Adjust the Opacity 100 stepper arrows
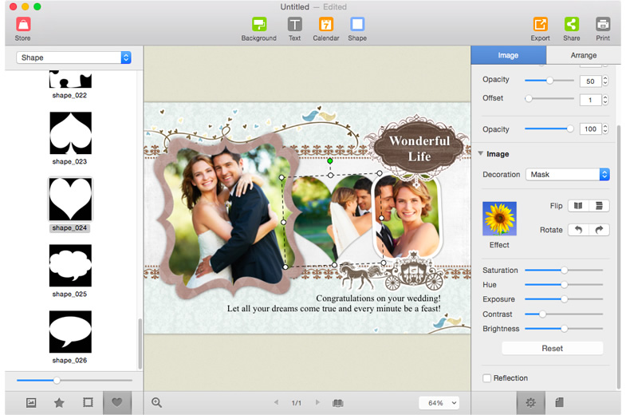This screenshot has height=415, width=626. [605, 128]
